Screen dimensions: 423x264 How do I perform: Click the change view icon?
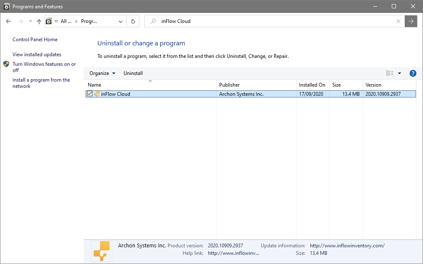click(390, 73)
